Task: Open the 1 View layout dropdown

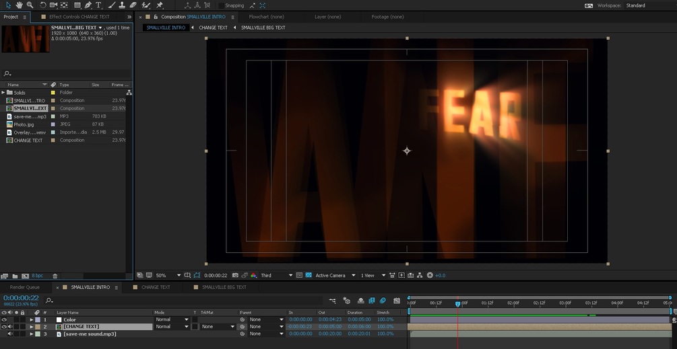Action: coord(373,275)
